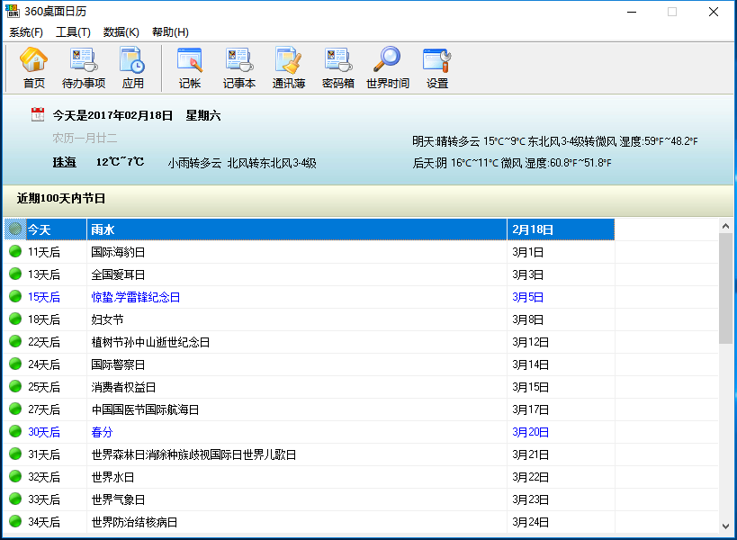The image size is (737, 540).
Task: Open the 记帐 (Bookkeeping) icon
Action: (x=189, y=69)
